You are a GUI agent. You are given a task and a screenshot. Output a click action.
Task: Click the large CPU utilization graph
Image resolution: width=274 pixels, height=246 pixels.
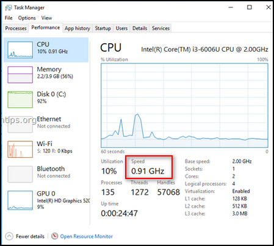[x=184, y=105]
